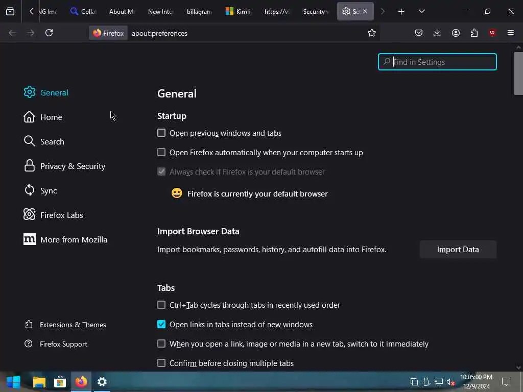This screenshot has width=523, height=392.
Task: Select the General settings category
Action: pos(46,92)
